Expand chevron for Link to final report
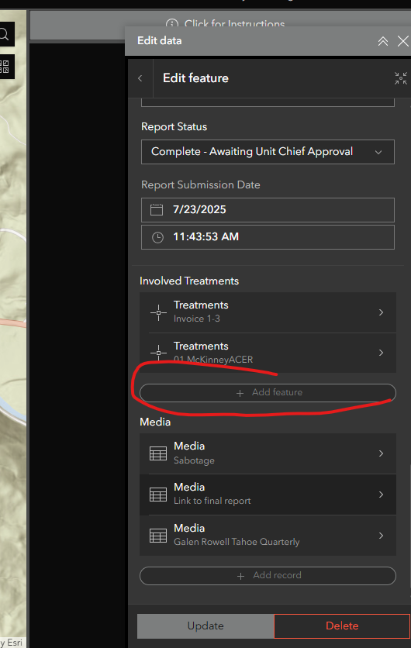This screenshot has height=648, width=411. [382, 495]
